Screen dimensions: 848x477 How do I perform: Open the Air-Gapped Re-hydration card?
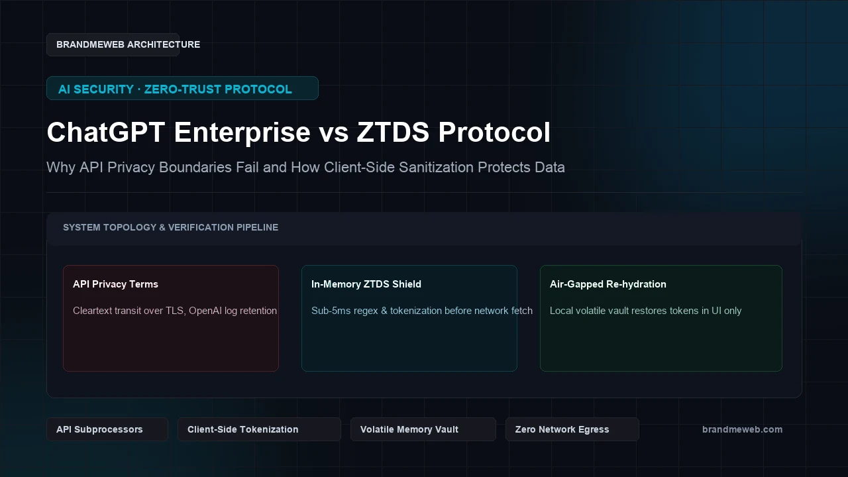[x=661, y=318]
